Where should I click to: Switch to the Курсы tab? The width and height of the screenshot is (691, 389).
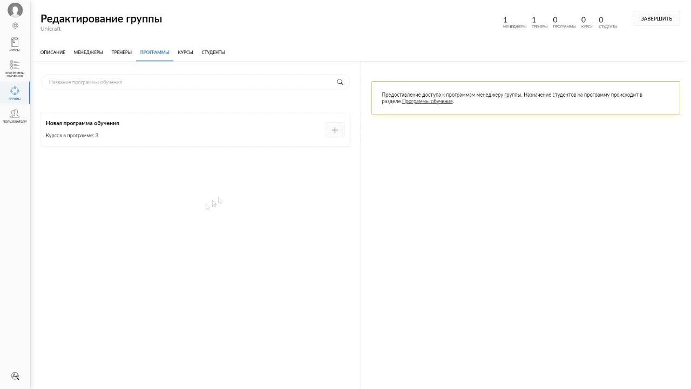[x=186, y=52]
